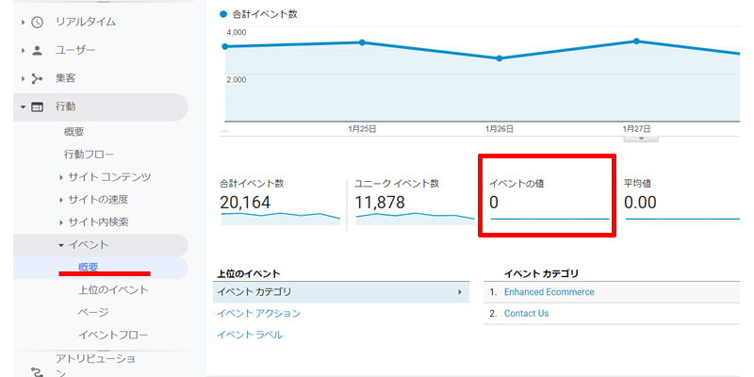The image size is (754, 377).
Task: Click the 上位のイベント heading
Action: (x=248, y=273)
